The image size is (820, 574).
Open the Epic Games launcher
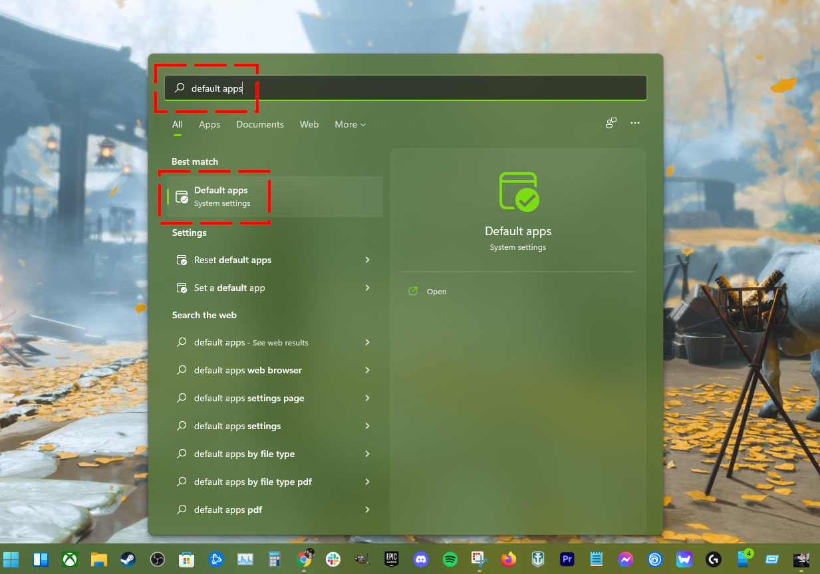(391, 559)
